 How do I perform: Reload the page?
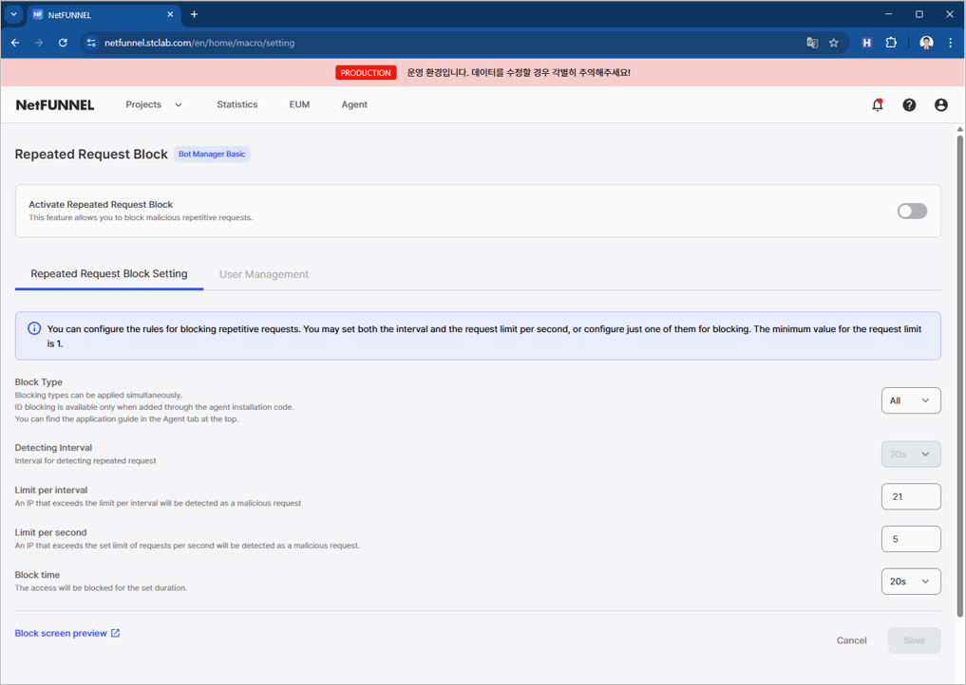(63, 43)
